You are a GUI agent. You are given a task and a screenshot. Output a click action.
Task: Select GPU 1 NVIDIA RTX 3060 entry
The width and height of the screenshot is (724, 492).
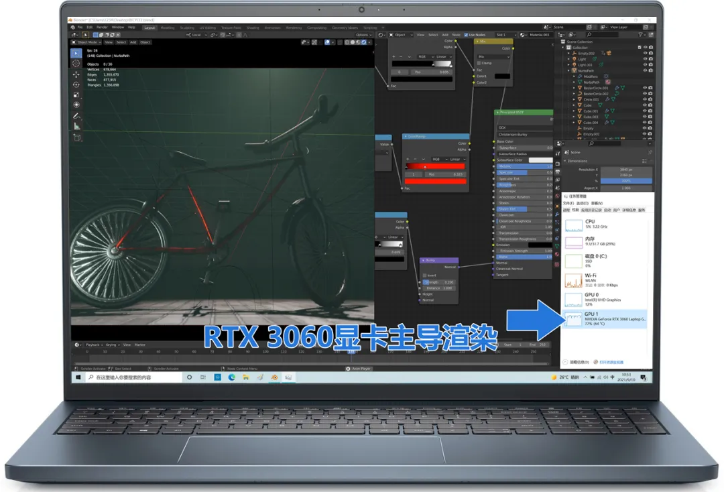tap(605, 318)
